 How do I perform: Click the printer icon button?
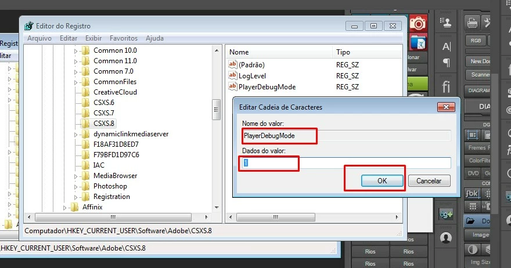(x=472, y=23)
